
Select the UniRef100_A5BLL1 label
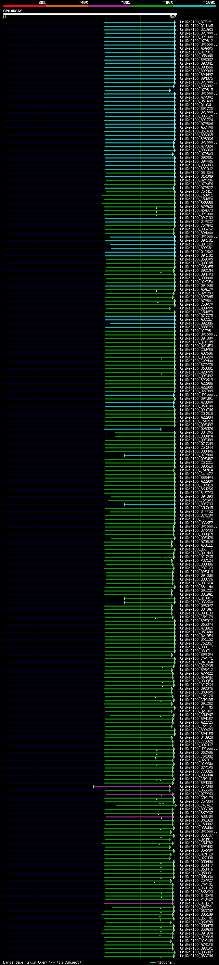point(196,545)
